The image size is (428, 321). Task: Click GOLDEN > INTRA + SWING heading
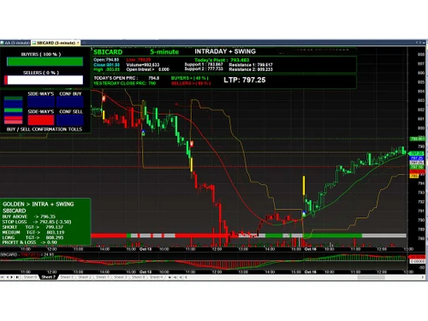(39, 204)
